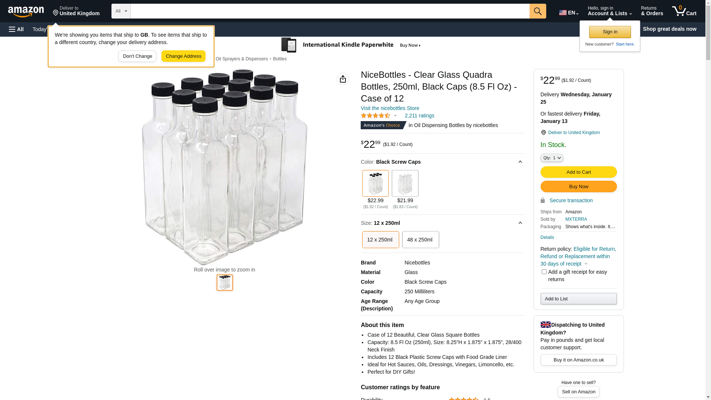
Task: Check the gift receipt checkbox
Action: [544, 272]
